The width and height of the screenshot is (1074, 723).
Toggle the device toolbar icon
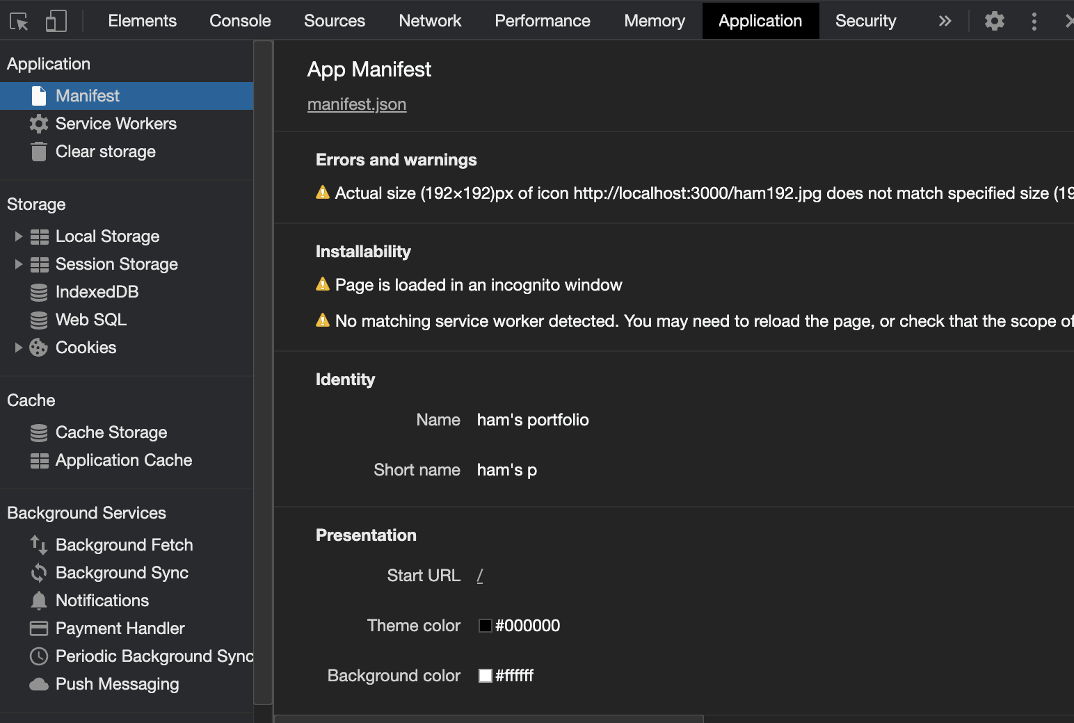coord(56,22)
